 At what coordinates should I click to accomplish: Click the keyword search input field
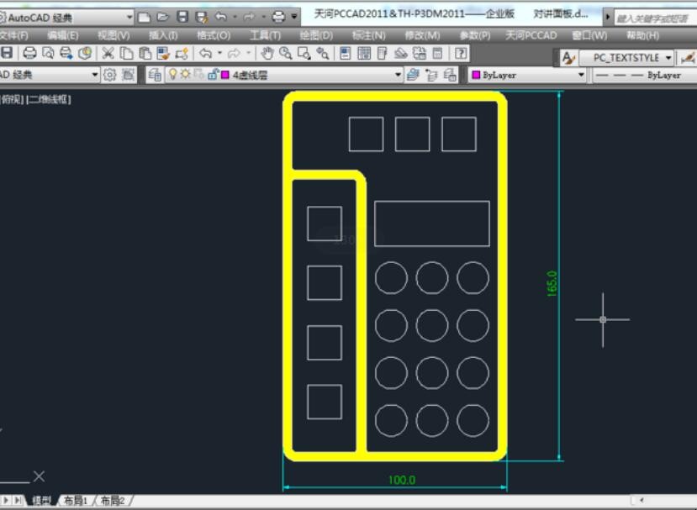coord(654,17)
